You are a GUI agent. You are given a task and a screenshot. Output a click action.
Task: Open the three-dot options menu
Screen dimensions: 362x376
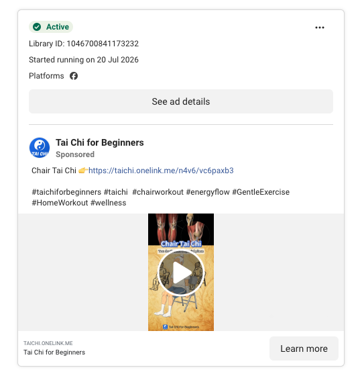(x=319, y=28)
